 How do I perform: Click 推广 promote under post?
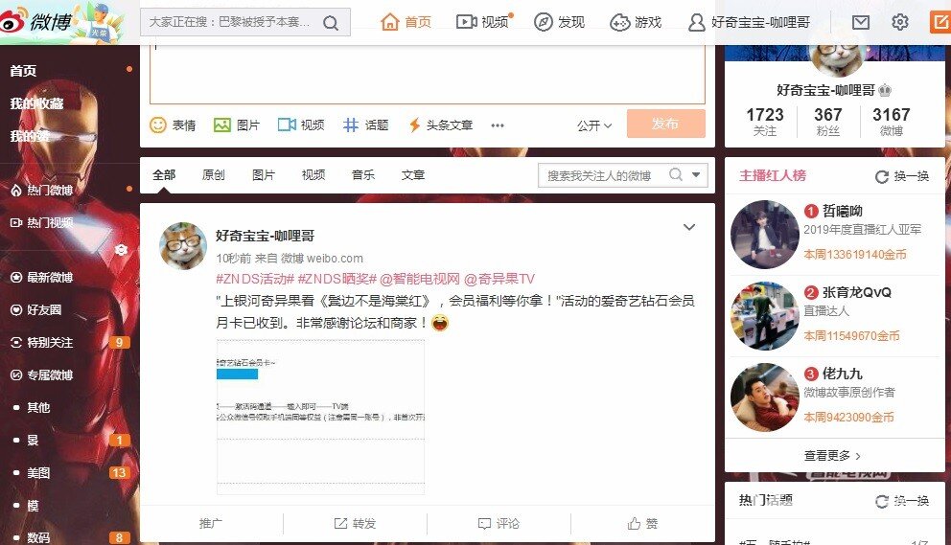pos(211,523)
